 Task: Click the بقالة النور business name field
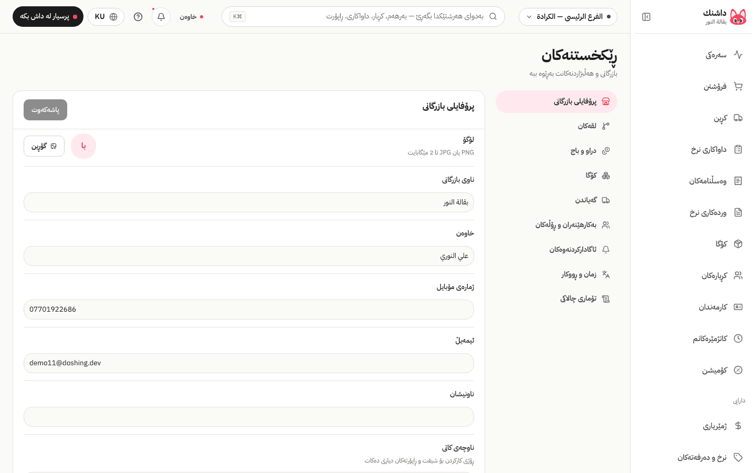(249, 202)
